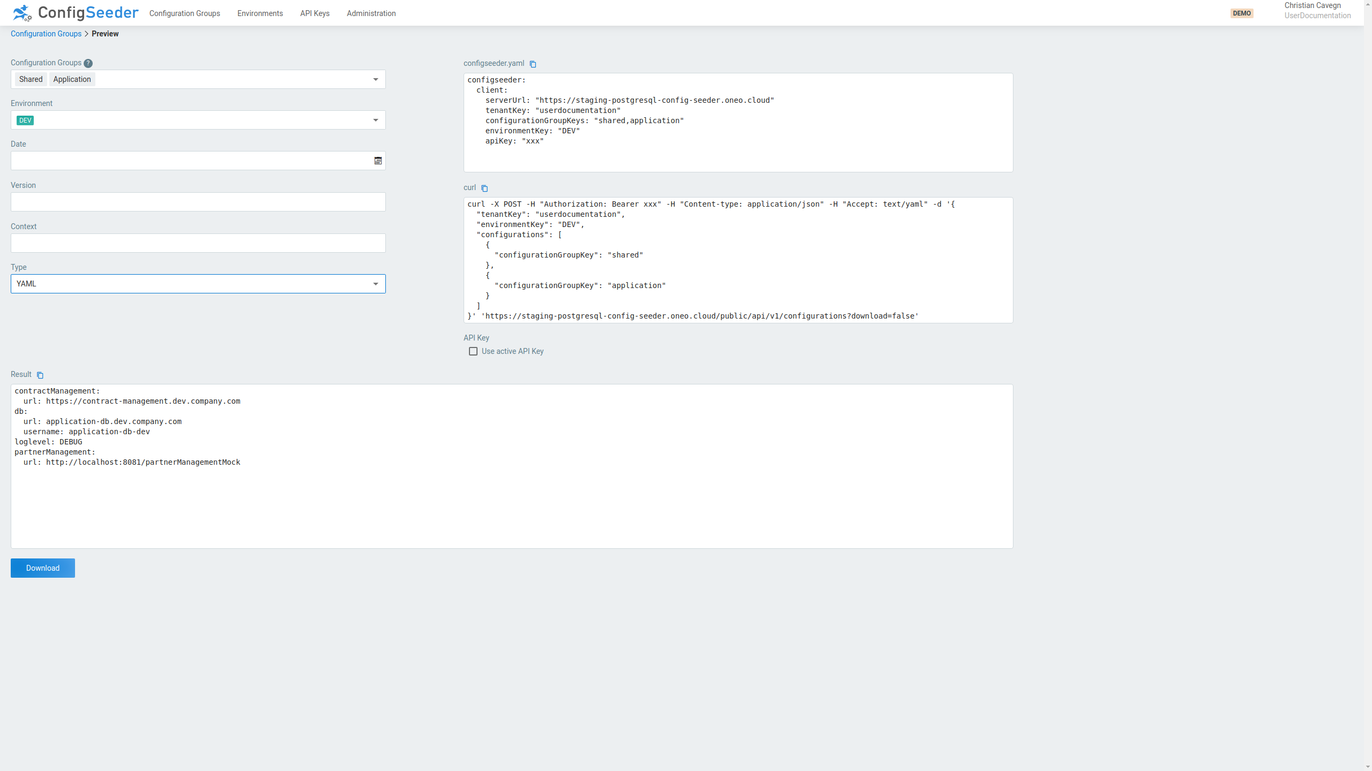Navigate to the Environments menu
The image size is (1372, 771).
pos(259,13)
